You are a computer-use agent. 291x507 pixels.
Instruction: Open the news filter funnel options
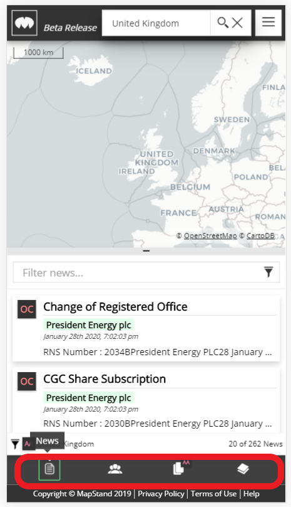point(268,272)
